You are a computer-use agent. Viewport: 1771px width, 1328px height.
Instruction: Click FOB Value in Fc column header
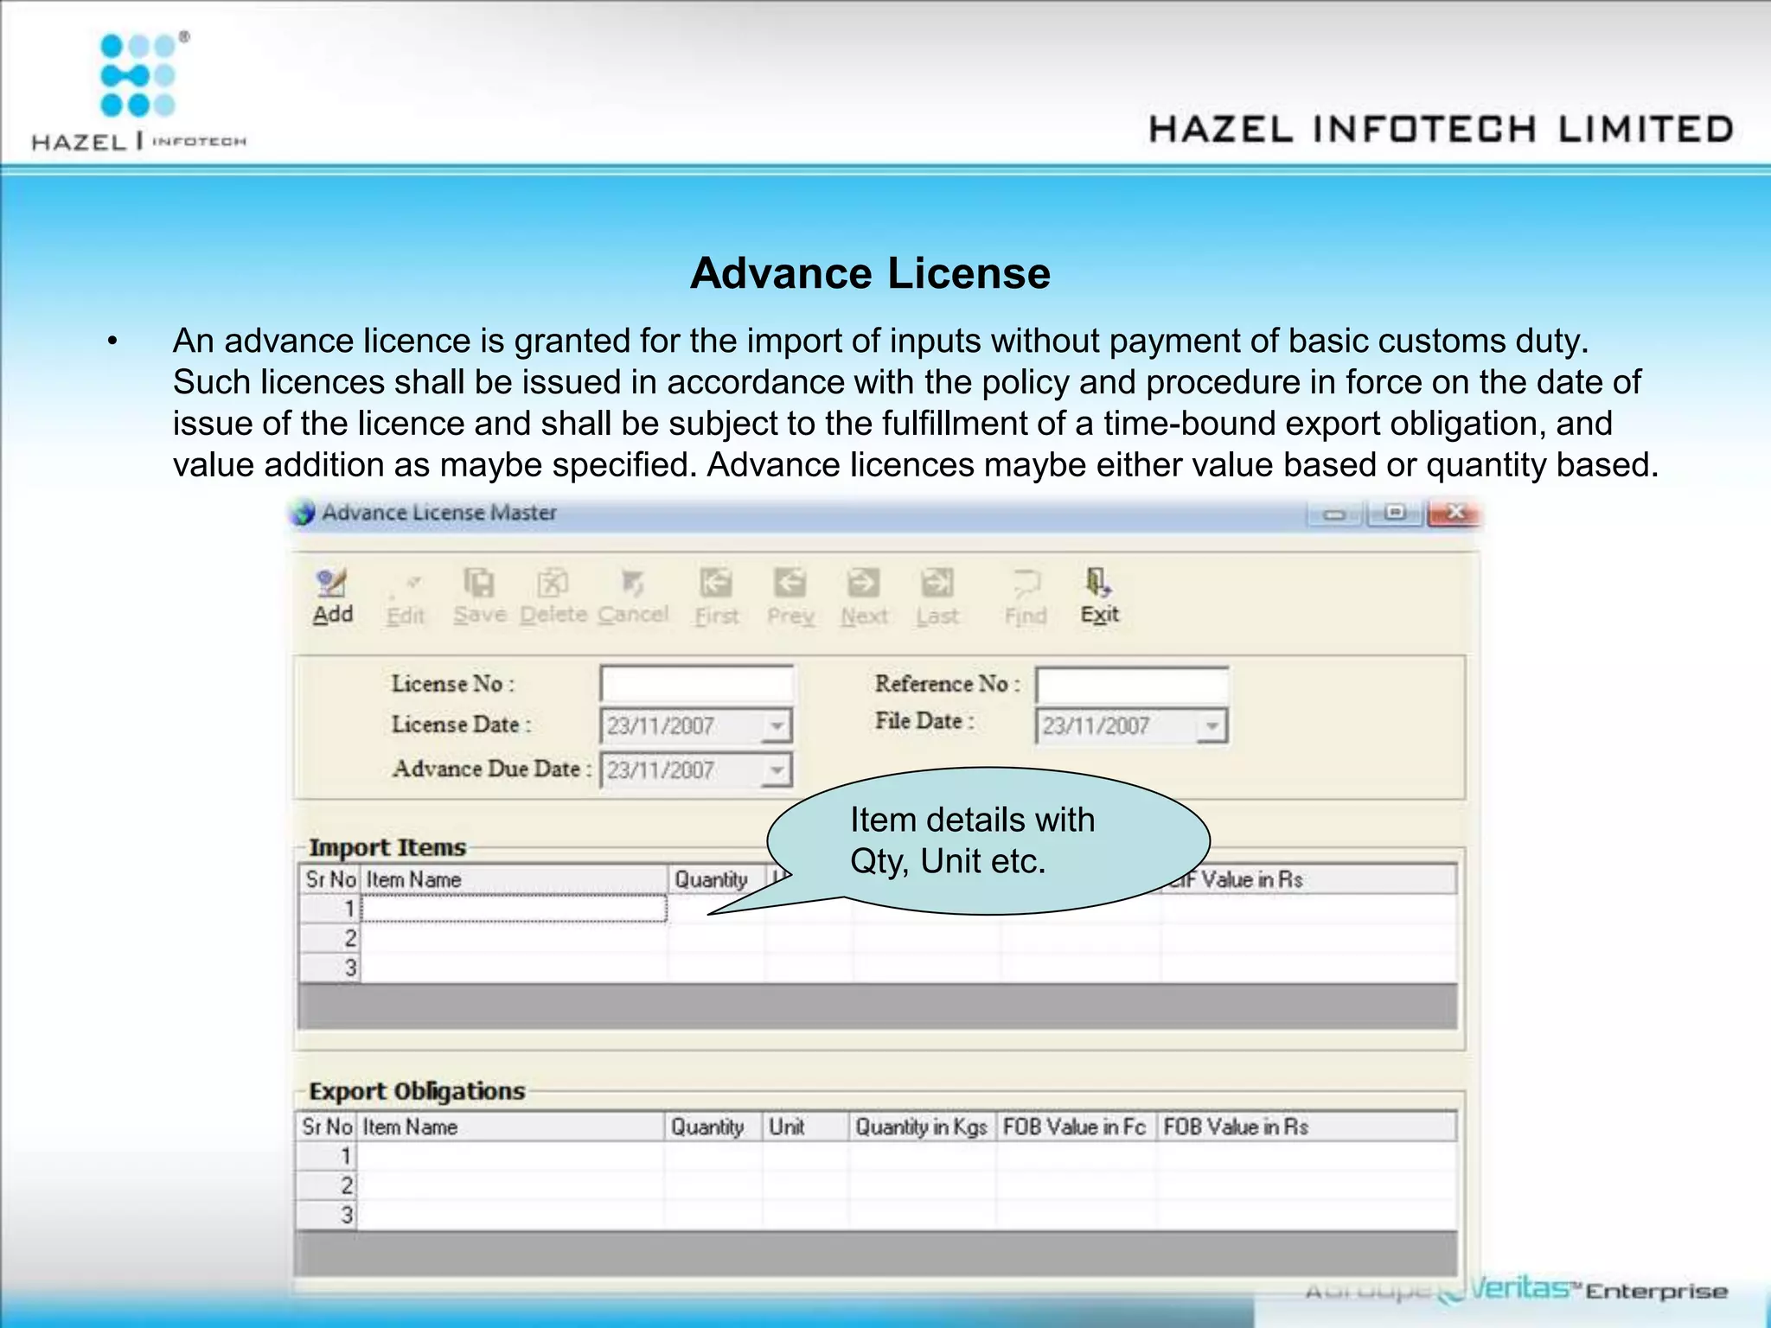(1076, 1127)
